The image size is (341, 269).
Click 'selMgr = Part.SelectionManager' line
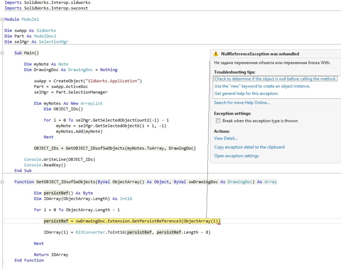[71, 92]
